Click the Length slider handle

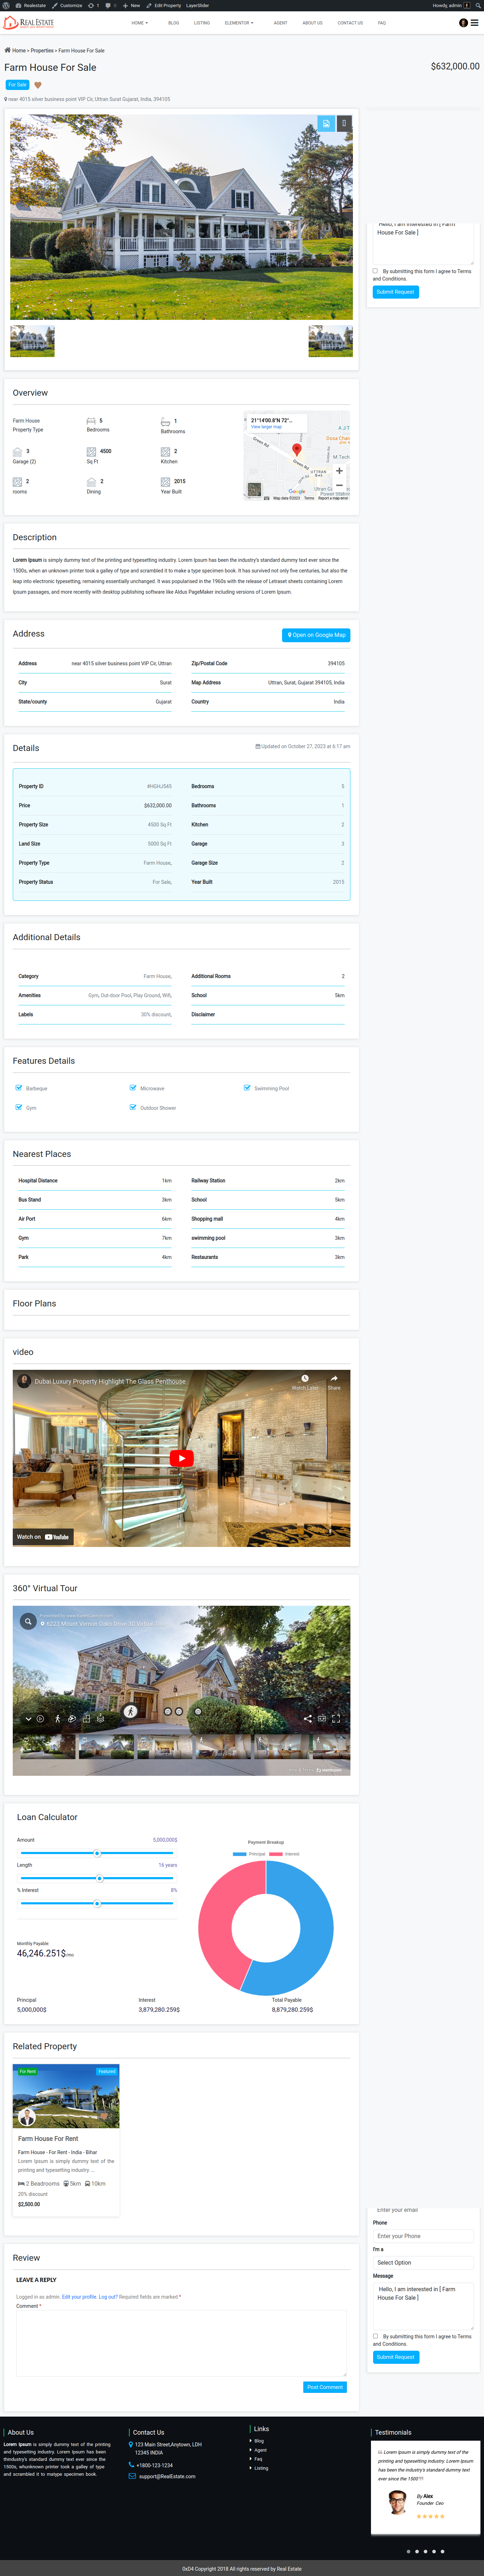click(99, 1878)
